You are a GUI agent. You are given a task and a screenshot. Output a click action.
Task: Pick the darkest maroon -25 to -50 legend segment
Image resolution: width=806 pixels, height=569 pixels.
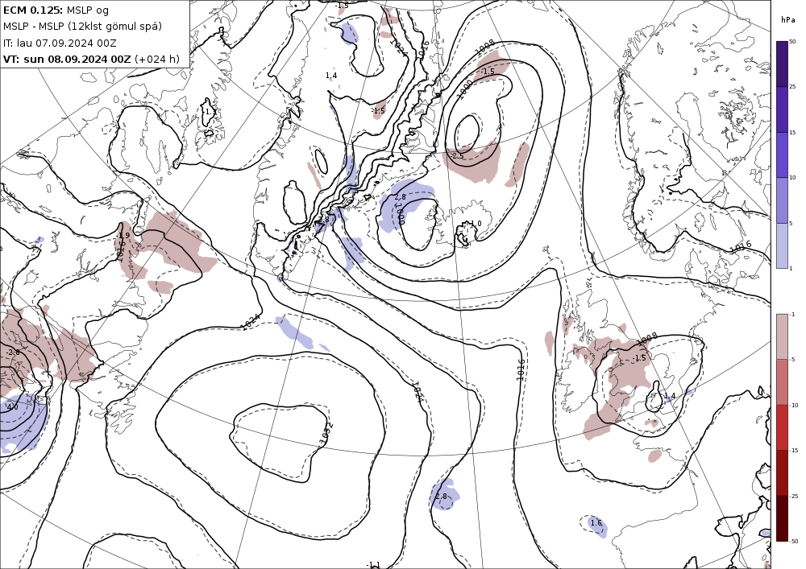[782, 518]
